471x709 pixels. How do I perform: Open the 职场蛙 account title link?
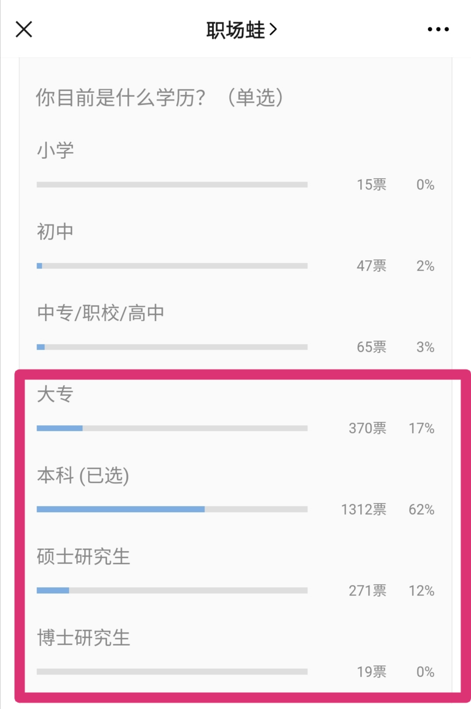[x=241, y=30]
